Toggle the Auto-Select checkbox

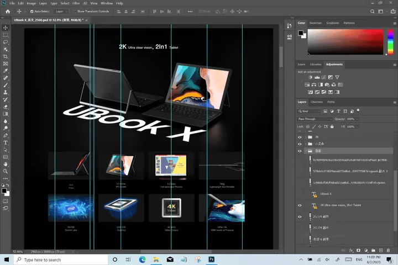32,12
